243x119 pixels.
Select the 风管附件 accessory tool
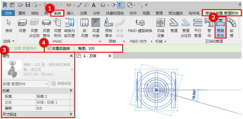pyautogui.click(x=57, y=28)
